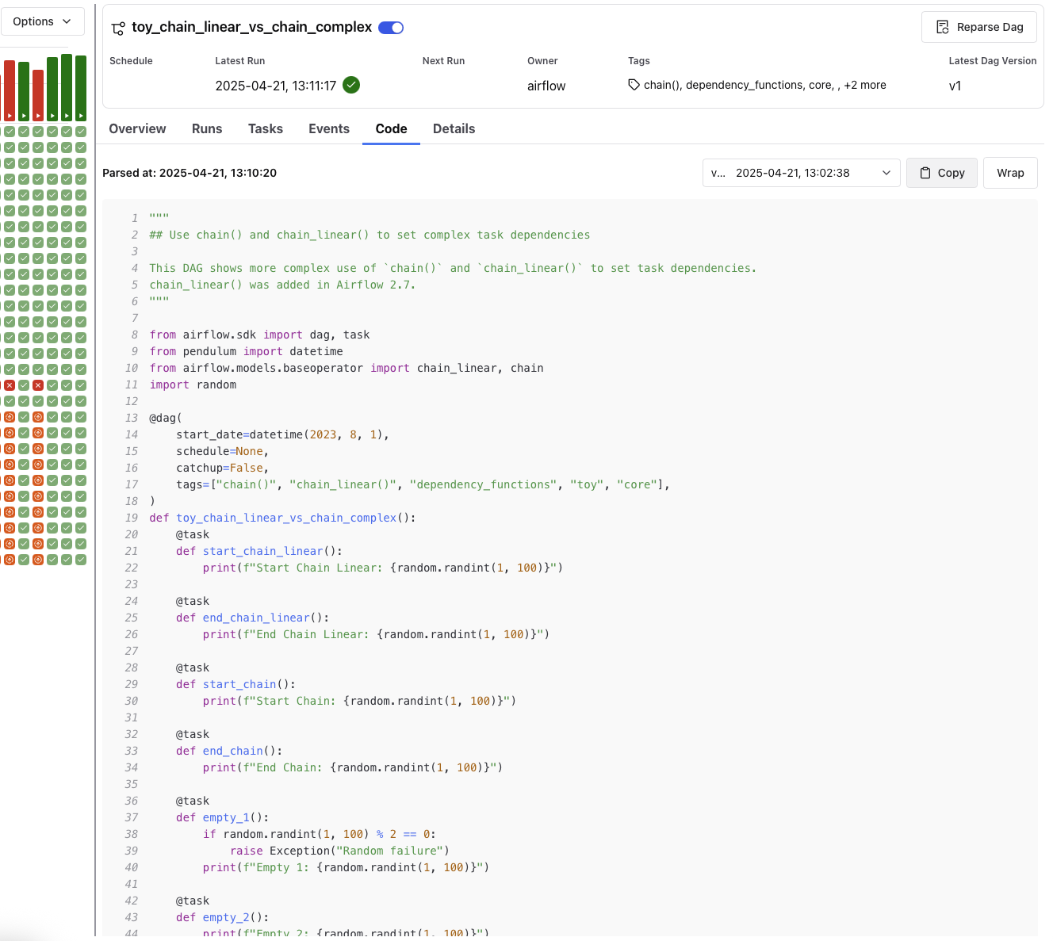
Task: Click the Wrap button
Action: [1010, 172]
